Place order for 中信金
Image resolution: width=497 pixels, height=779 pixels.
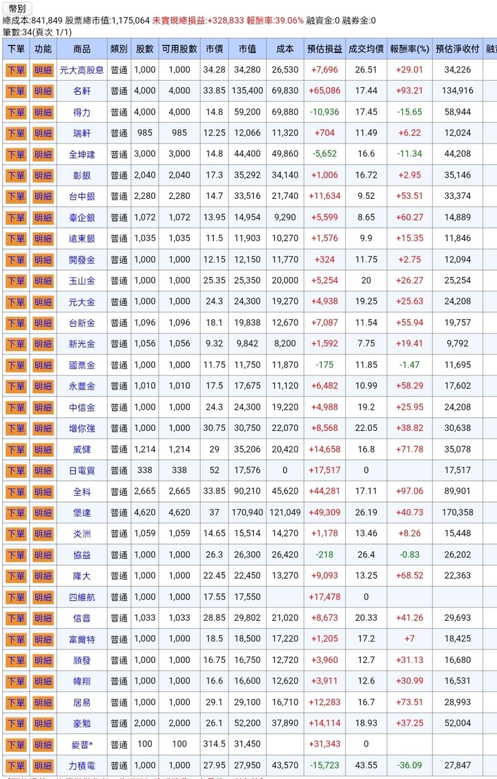point(16,407)
